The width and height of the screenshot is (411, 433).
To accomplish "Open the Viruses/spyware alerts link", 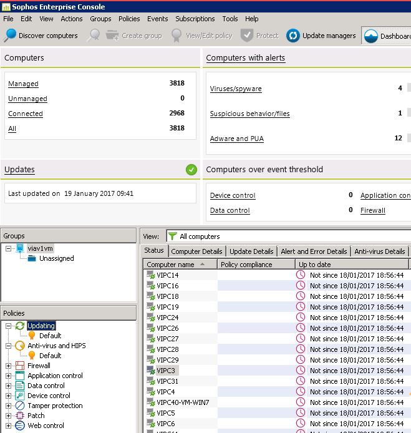I will coord(236,89).
